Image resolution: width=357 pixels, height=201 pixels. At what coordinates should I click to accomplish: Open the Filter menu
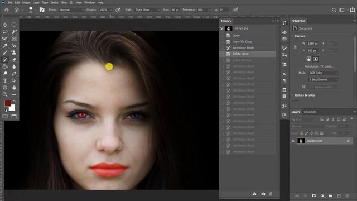point(64,2)
